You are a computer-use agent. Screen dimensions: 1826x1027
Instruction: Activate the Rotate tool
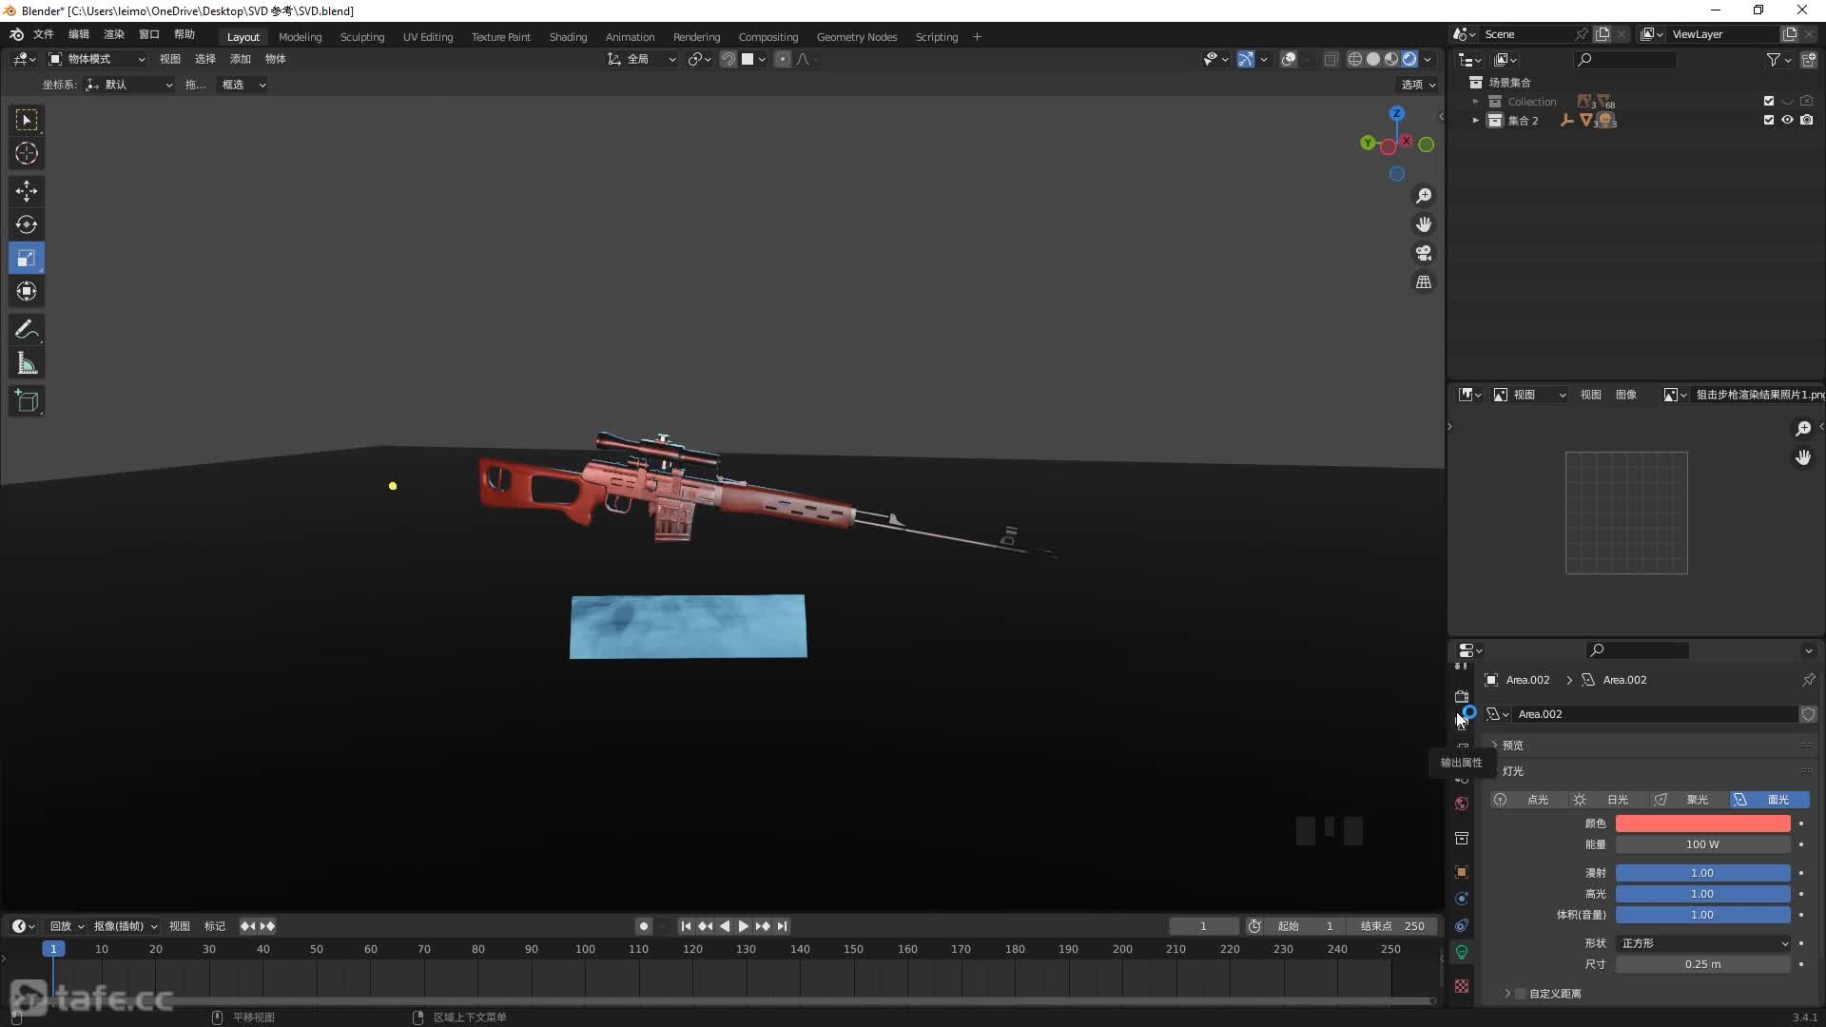pyautogui.click(x=27, y=224)
